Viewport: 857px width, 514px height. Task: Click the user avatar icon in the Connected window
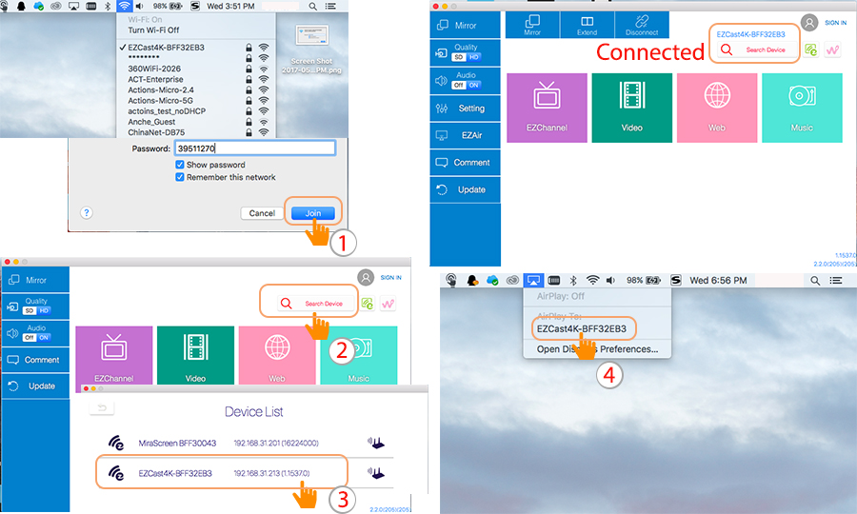click(809, 23)
